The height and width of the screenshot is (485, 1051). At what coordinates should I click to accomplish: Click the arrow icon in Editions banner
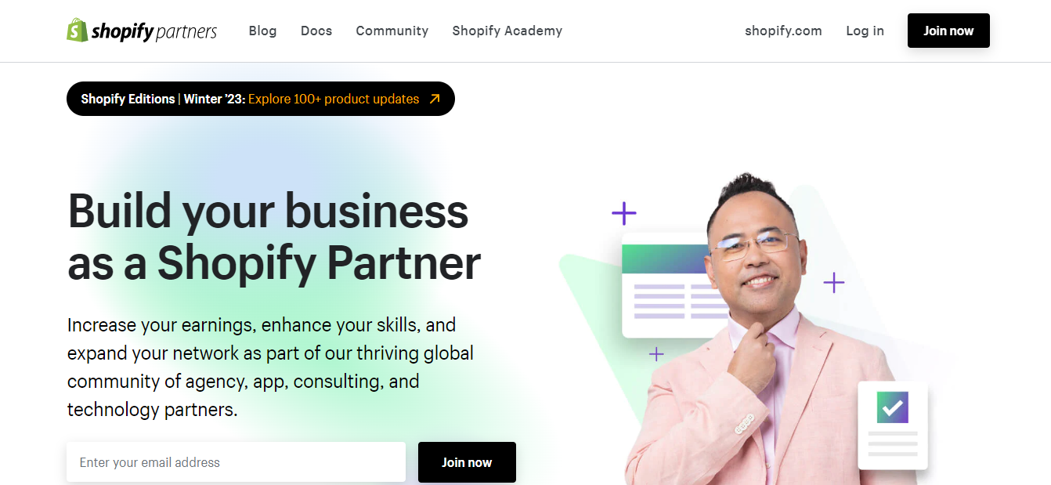435,99
